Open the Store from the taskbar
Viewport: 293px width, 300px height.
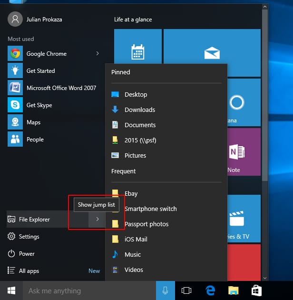point(256,290)
